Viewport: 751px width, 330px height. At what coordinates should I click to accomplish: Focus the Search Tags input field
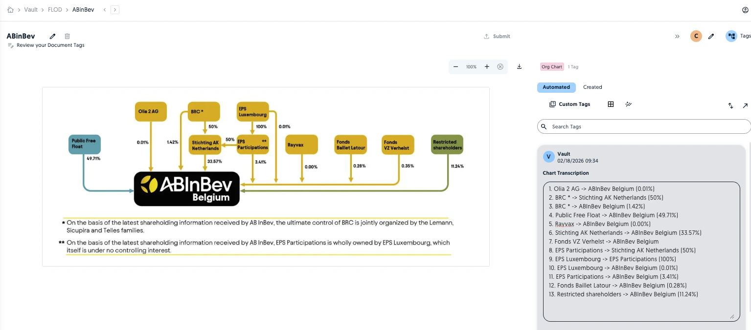click(644, 126)
